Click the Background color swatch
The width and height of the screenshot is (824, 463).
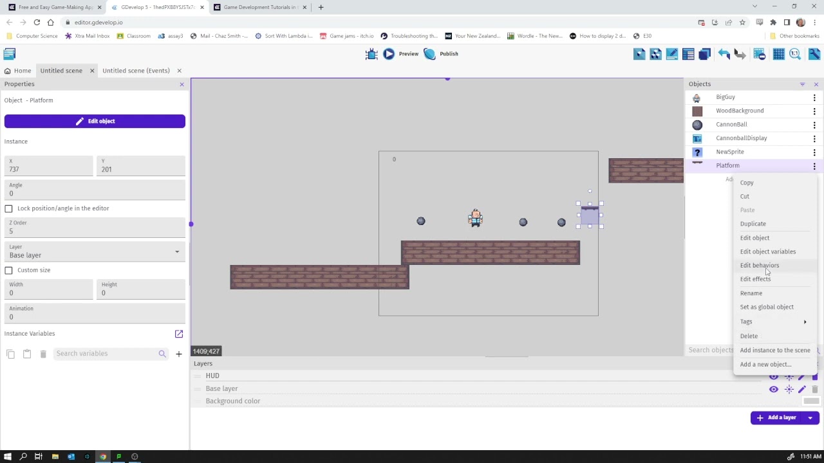tap(811, 401)
